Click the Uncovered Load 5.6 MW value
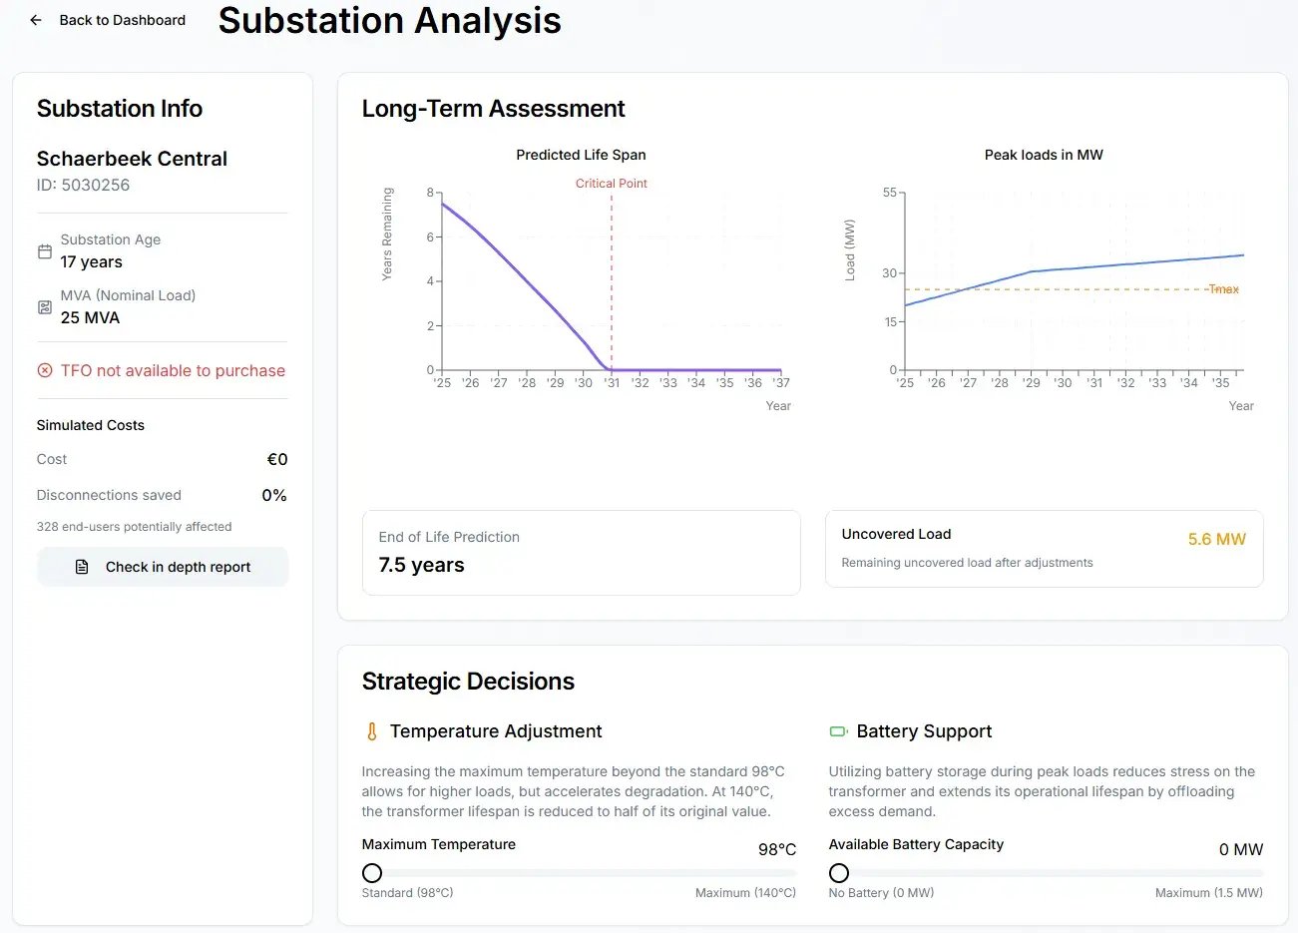The width and height of the screenshot is (1298, 933). coord(1216,539)
